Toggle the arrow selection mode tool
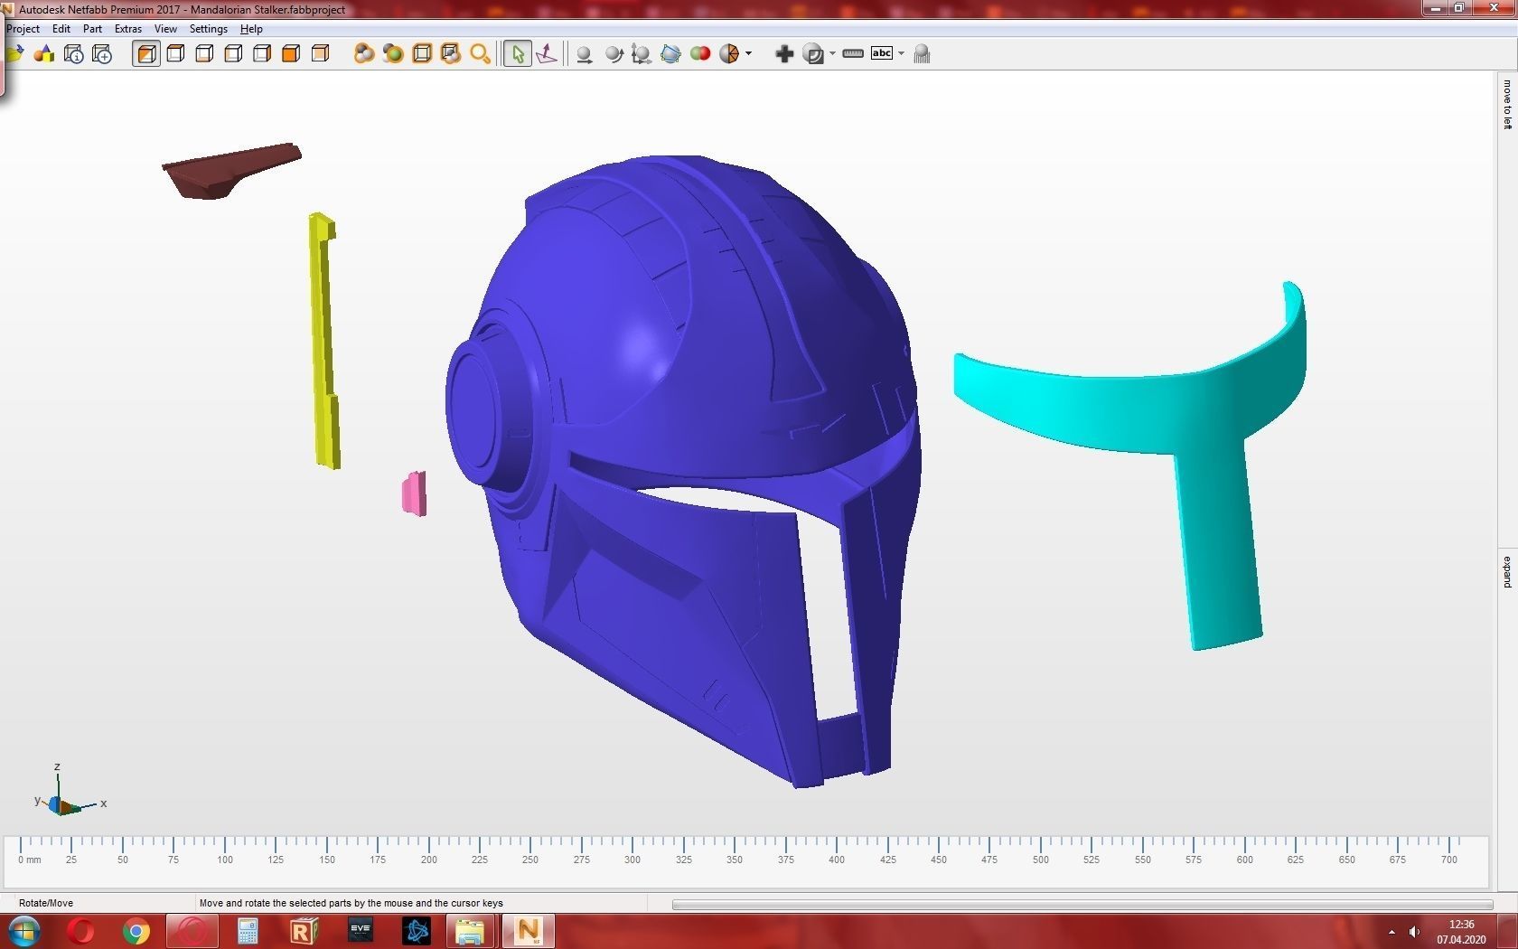 517,54
